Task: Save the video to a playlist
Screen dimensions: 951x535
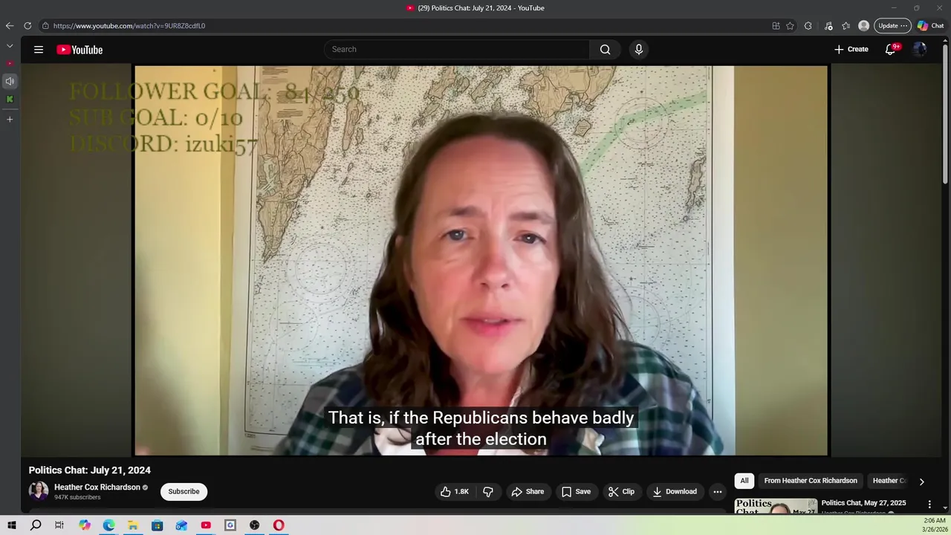Action: (x=576, y=491)
